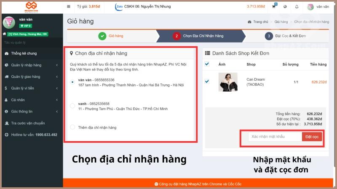Click the user avatar in top right

click(310, 7)
